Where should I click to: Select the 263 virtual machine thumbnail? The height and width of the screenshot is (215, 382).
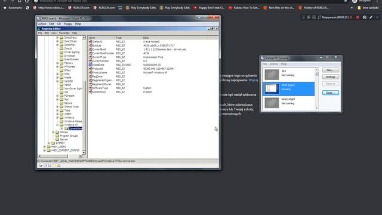(272, 75)
